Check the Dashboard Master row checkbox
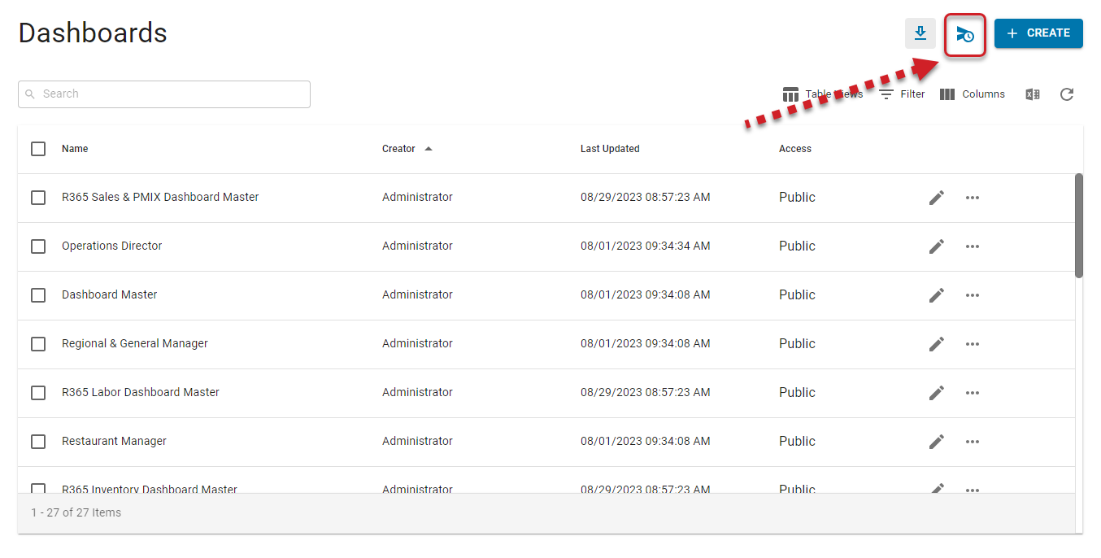The height and width of the screenshot is (558, 1101). pyautogui.click(x=38, y=295)
